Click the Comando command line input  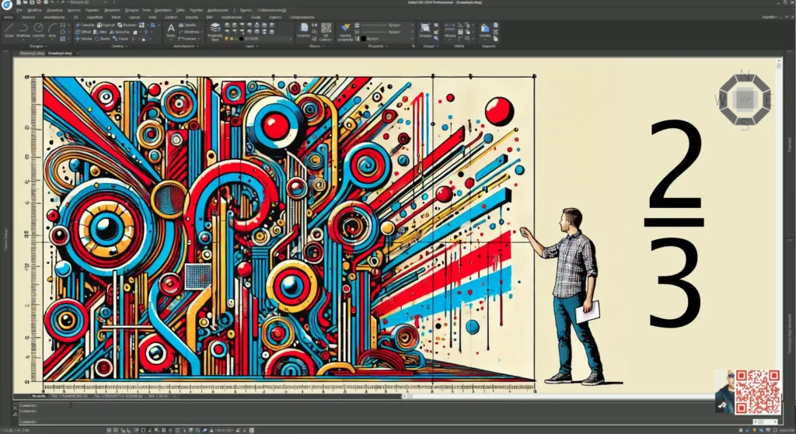coord(386,422)
